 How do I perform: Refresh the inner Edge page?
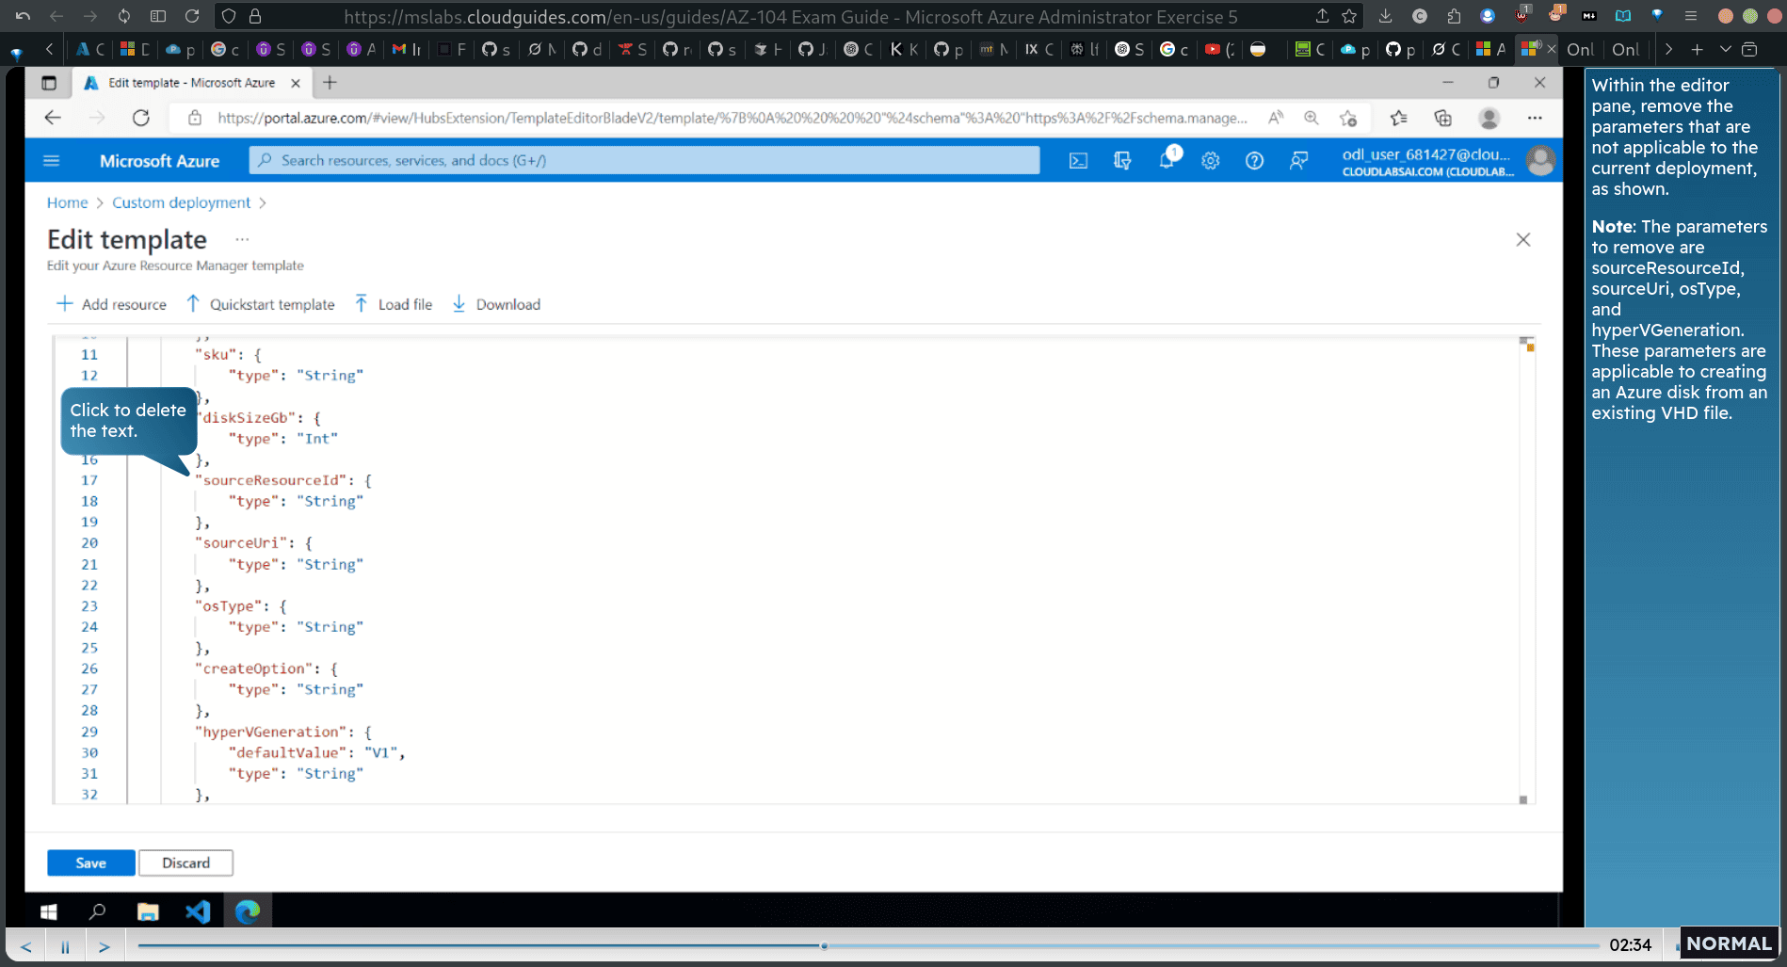coord(141,118)
